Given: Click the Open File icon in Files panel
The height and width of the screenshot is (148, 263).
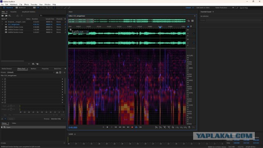Looking at the screenshot, I should tap(2, 16).
